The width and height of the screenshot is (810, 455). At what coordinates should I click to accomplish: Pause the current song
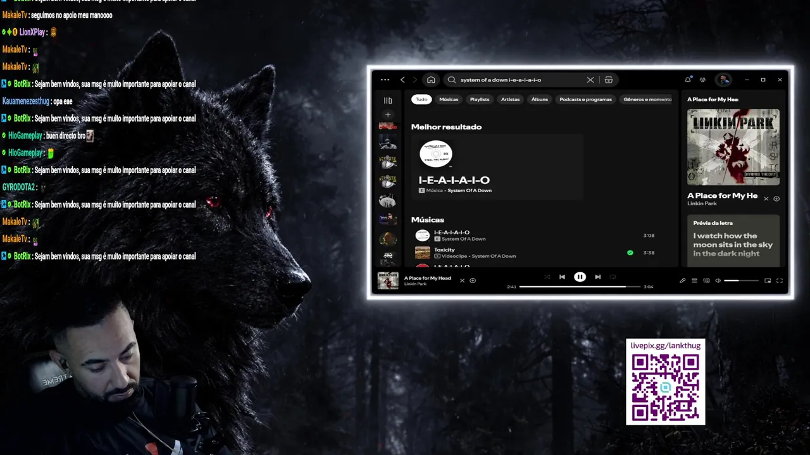point(580,277)
